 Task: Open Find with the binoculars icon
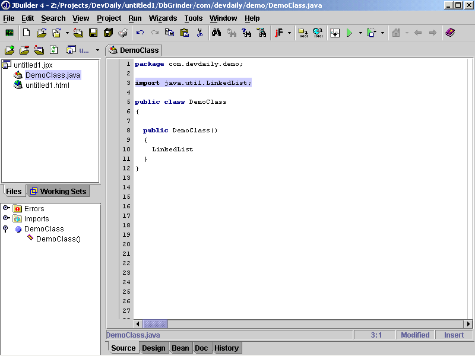click(x=216, y=33)
